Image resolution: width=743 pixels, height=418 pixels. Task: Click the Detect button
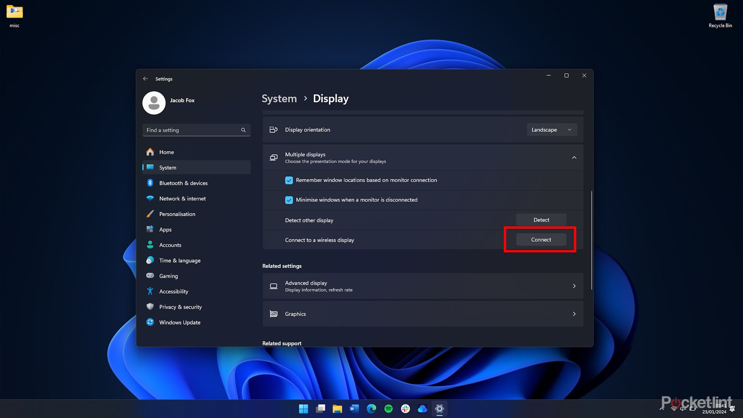tap(541, 220)
